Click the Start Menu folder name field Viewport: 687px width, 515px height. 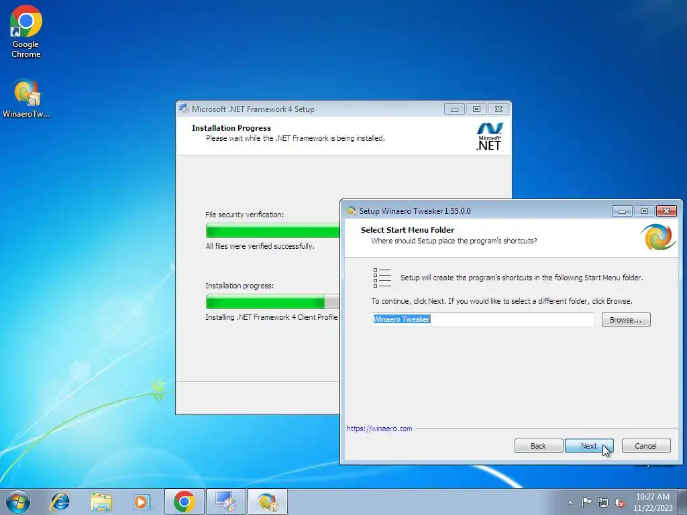(482, 319)
